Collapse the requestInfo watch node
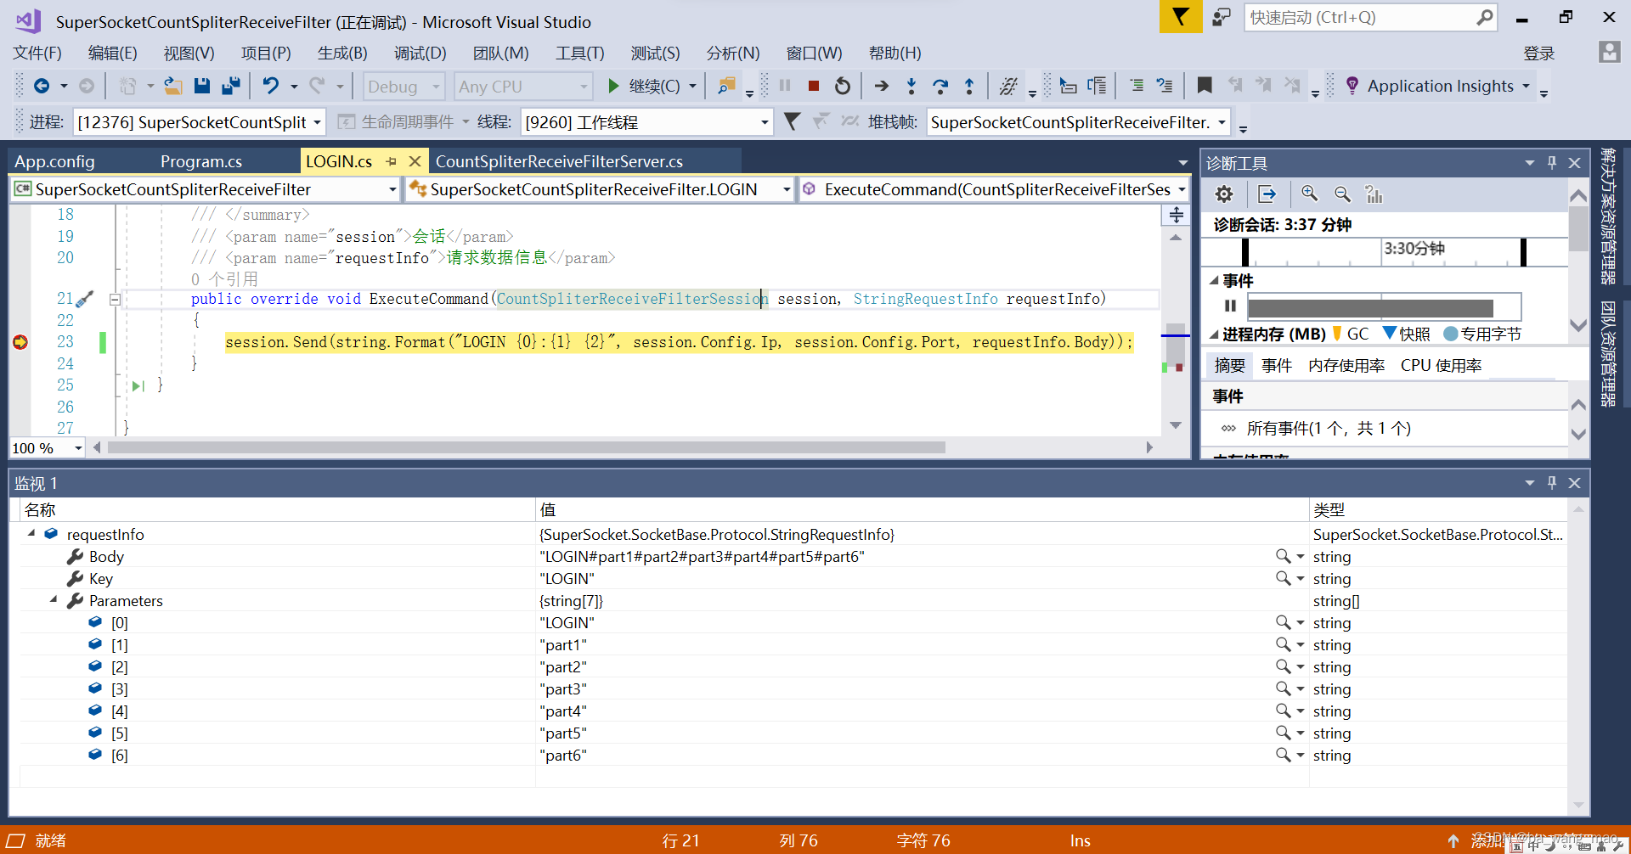Viewport: 1631px width, 854px height. (x=31, y=533)
